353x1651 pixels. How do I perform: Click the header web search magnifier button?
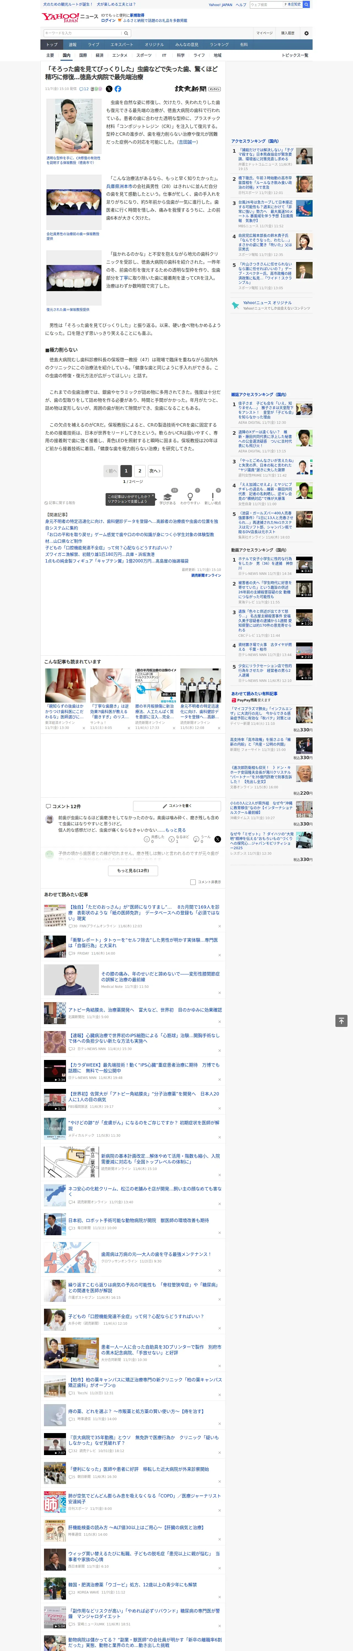click(306, 4)
